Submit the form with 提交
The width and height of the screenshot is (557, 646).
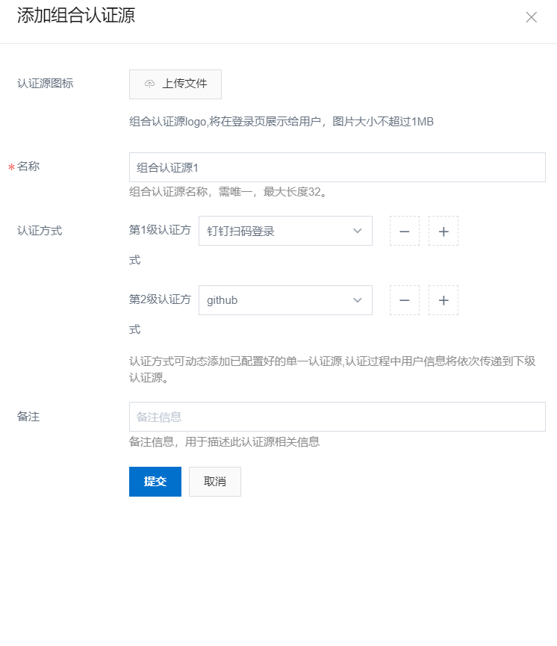[x=155, y=482]
